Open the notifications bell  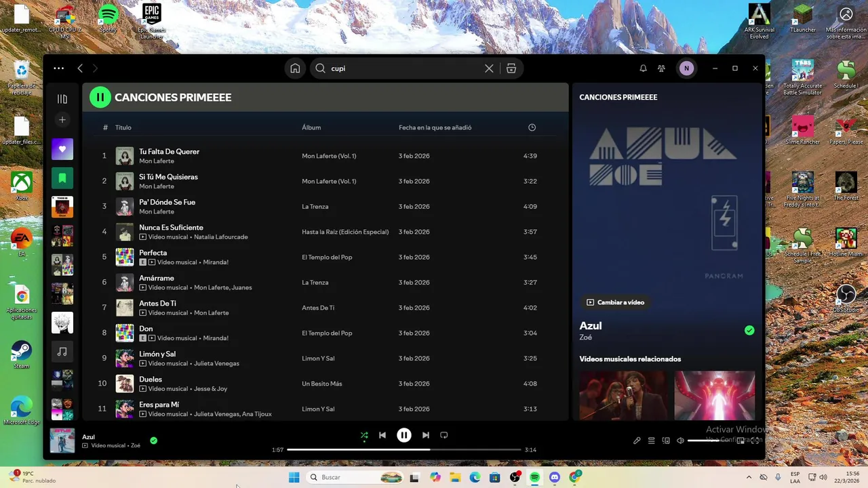[x=643, y=68]
